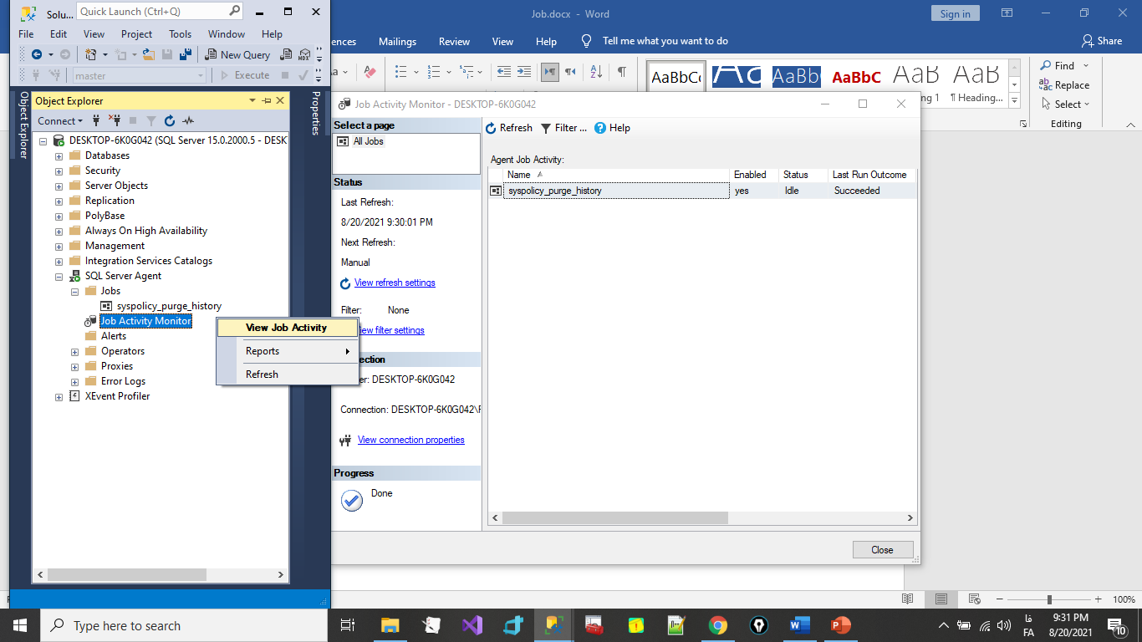This screenshot has height=642, width=1142.
Task: Click the Replace button in Word ribbon
Action: point(1064,84)
